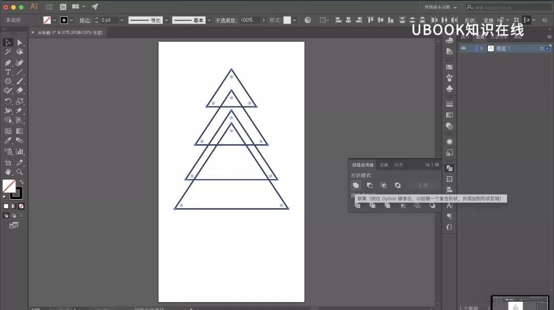The image size is (554, 310).
Task: Choose the Gradient tool in toolbox
Action: point(20,131)
